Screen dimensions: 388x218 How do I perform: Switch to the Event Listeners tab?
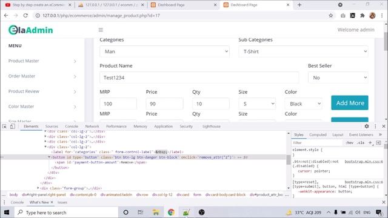[361, 134]
